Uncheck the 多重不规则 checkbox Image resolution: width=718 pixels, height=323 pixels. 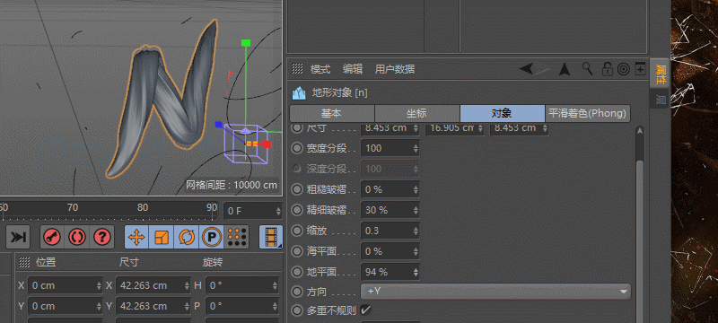[365, 310]
